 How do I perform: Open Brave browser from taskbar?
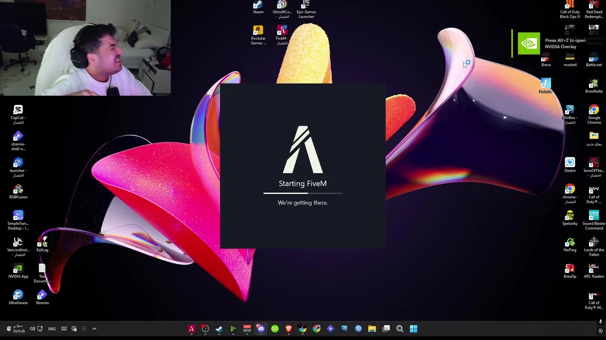(x=288, y=329)
